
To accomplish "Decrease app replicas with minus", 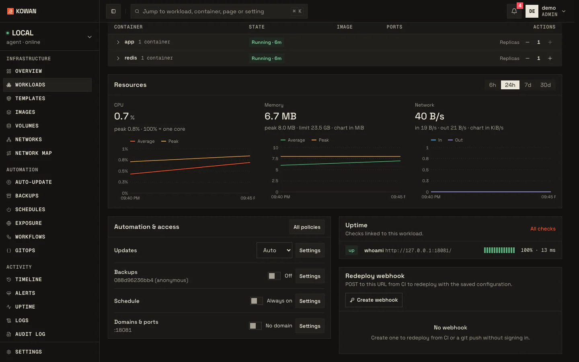I will pos(528,42).
